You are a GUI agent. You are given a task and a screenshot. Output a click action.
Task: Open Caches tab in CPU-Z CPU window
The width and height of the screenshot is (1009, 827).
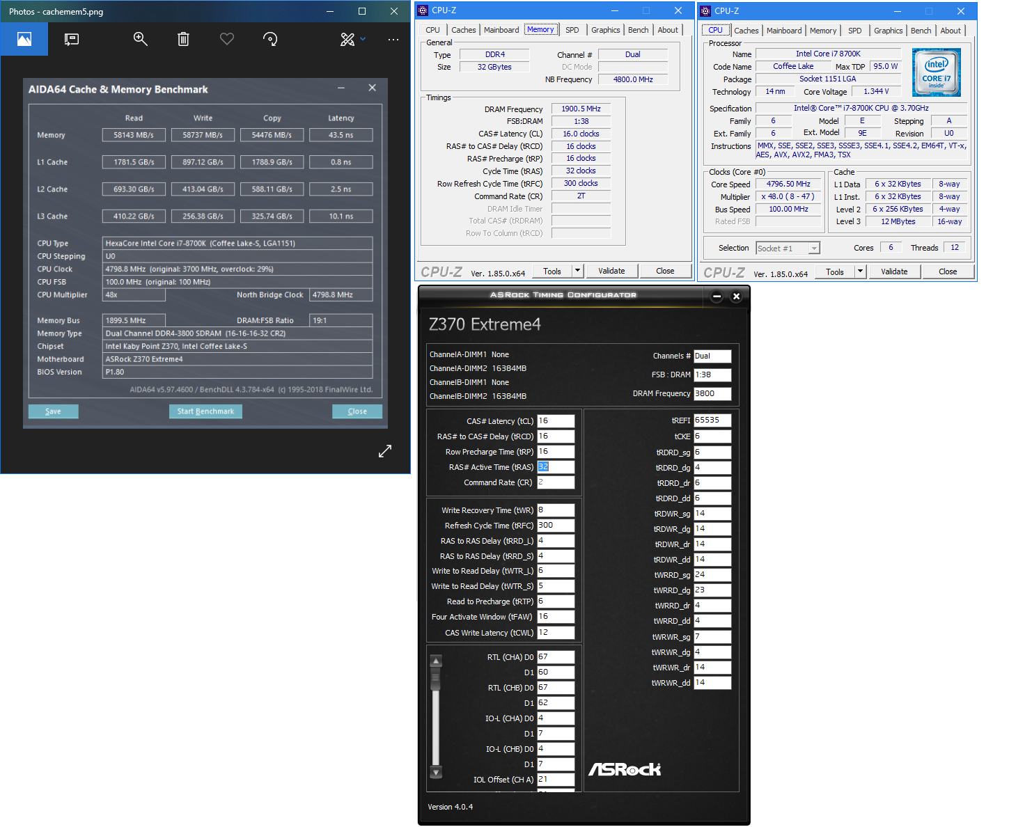click(x=746, y=31)
